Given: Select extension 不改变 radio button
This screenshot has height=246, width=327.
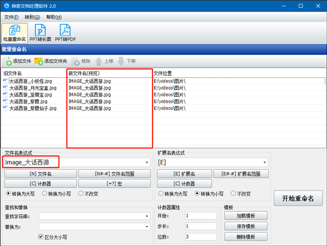Looking at the screenshot, I should coord(233,194).
